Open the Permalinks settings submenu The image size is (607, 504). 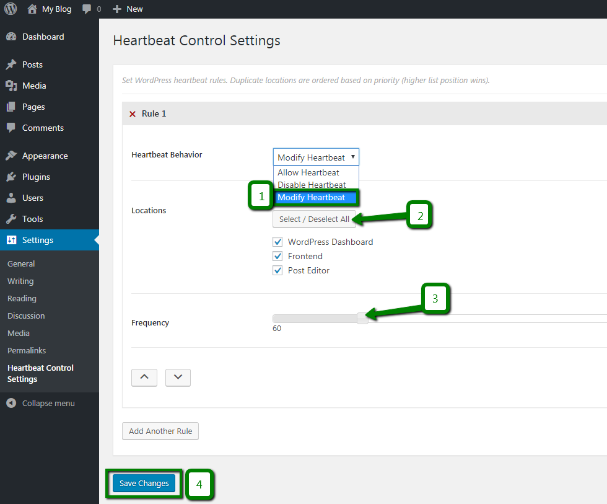coord(27,351)
